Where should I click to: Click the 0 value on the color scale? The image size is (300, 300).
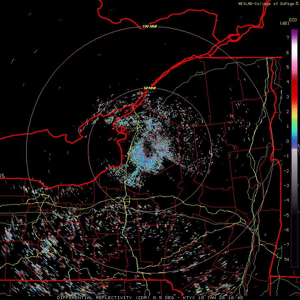pyautogui.click(x=288, y=141)
